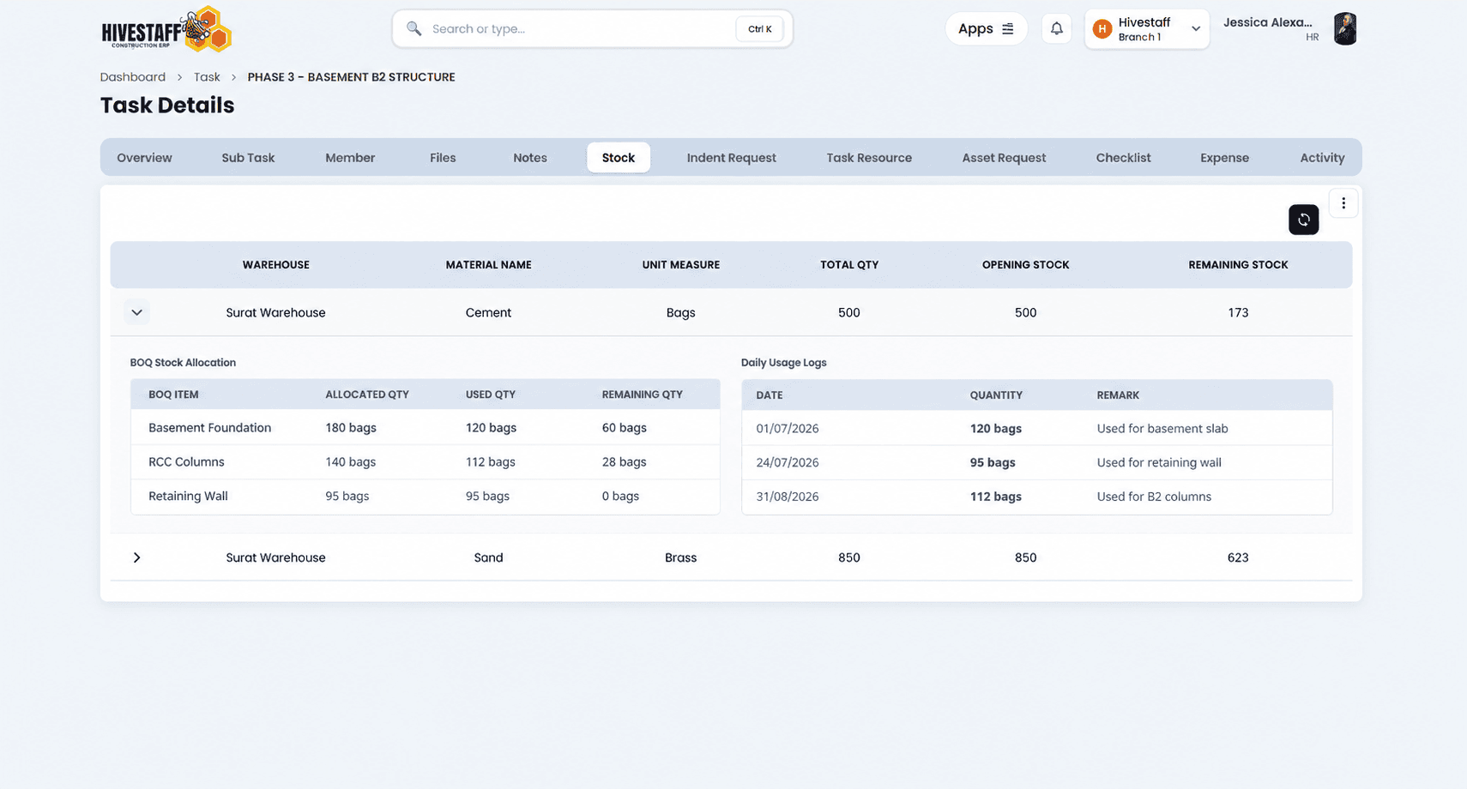The image size is (1467, 789).
Task: Click the Hivestaff logo
Action: 166,29
